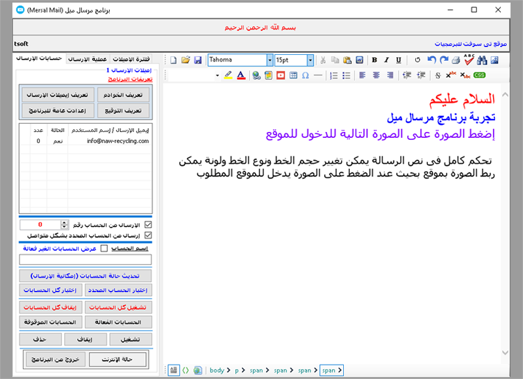This screenshot has width=523, height=379.
Task: Click the editor scrollbar down arrow
Action: (505, 353)
